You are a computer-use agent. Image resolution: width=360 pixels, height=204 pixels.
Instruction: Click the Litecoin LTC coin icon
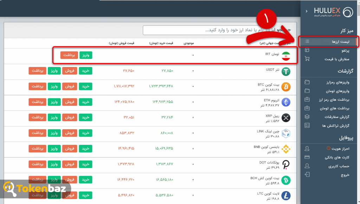click(x=286, y=196)
